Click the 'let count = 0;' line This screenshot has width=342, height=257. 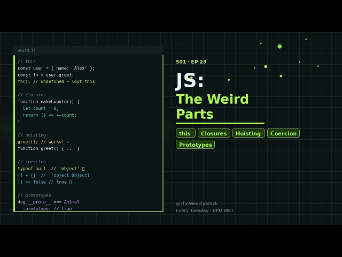[41, 108]
